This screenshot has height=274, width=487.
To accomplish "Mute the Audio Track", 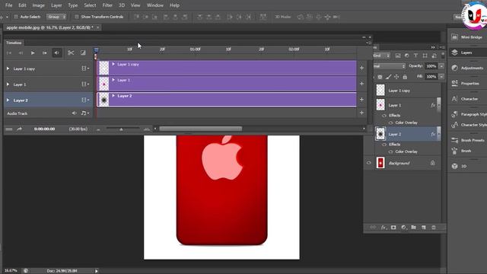I will point(74,113).
